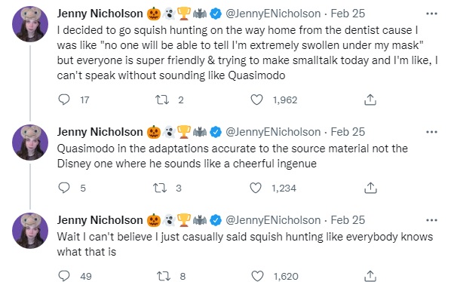Share the cheerful ingenue tweet
Viewport: 451px width, 282px height.
pos(370,188)
